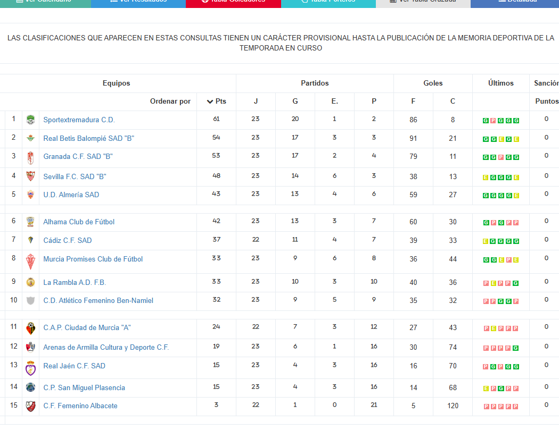Open the Cádiz C.F. SAD link
Viewport: 559px width, 430px height.
68,241
